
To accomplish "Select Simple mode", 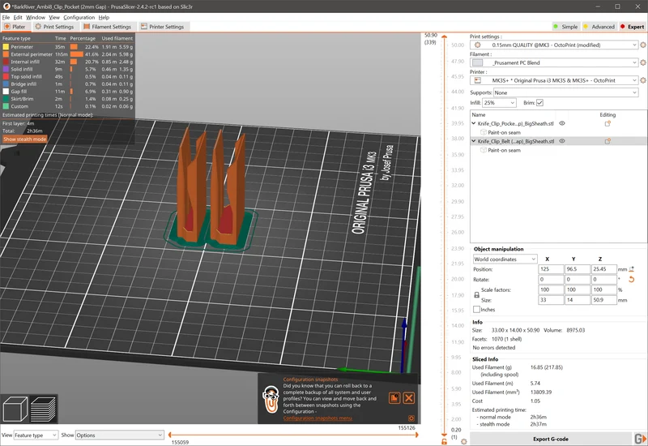I will point(565,27).
